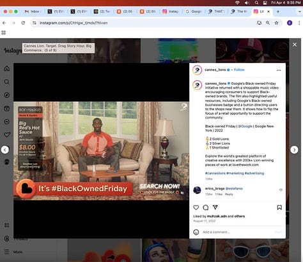Open the @estefanio mention

(234, 189)
